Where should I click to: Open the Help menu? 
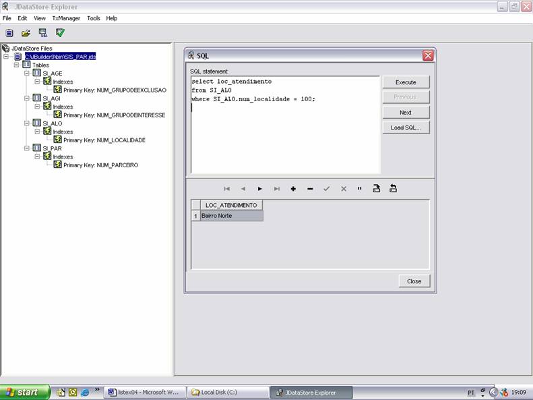[x=111, y=18]
